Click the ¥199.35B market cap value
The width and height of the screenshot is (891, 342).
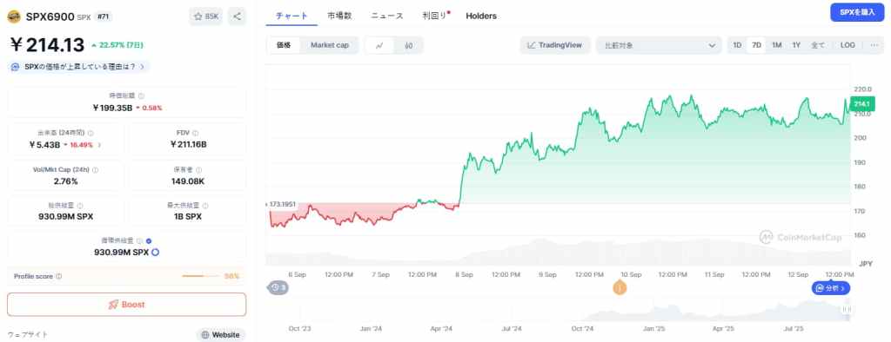pos(112,108)
